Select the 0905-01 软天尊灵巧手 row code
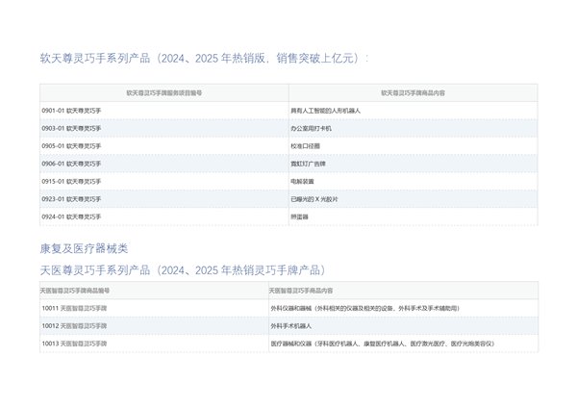The height and width of the screenshot is (408, 577). click(x=72, y=146)
